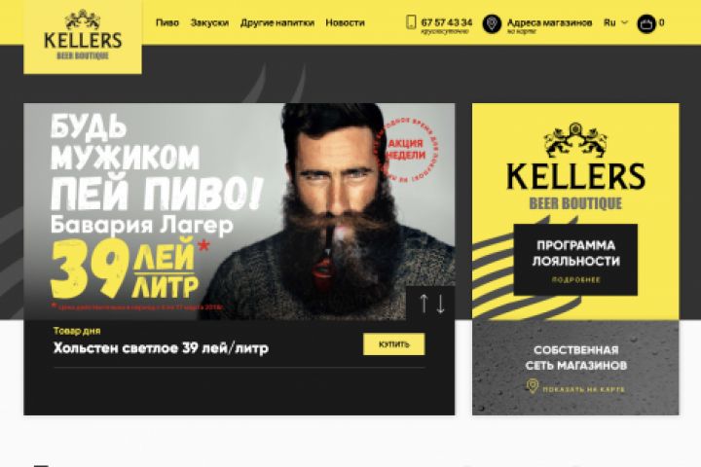The image size is (701, 467).
Task: Open the Пиво menu
Action: tap(167, 22)
